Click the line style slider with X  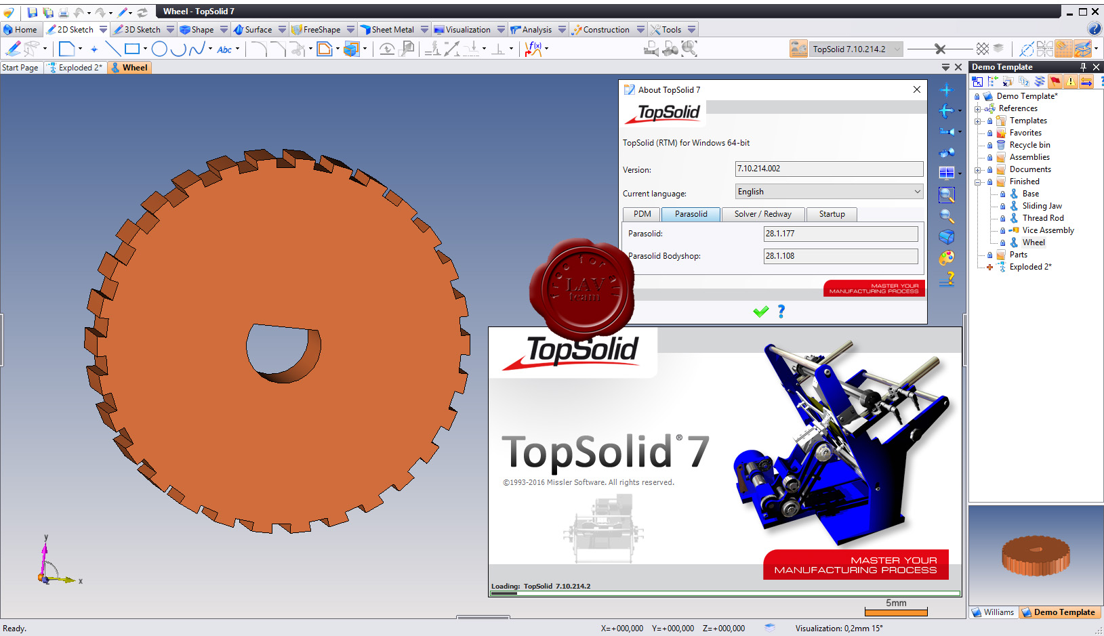click(939, 49)
